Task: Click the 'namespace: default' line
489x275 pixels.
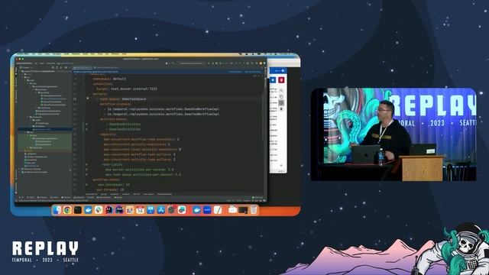Action: click(109, 79)
